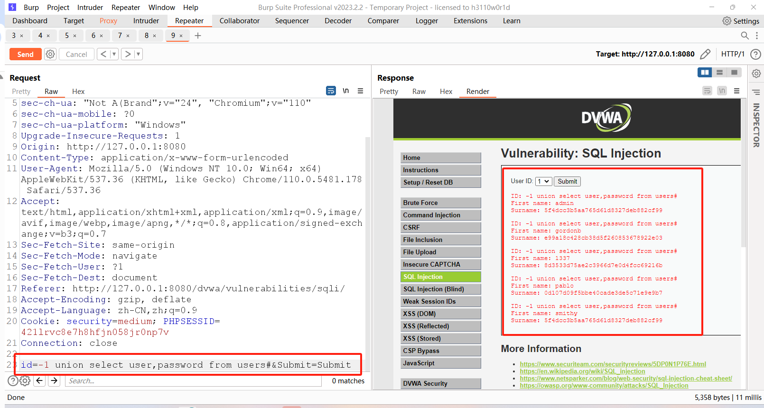Switch to the Collaborator tab

click(x=240, y=21)
